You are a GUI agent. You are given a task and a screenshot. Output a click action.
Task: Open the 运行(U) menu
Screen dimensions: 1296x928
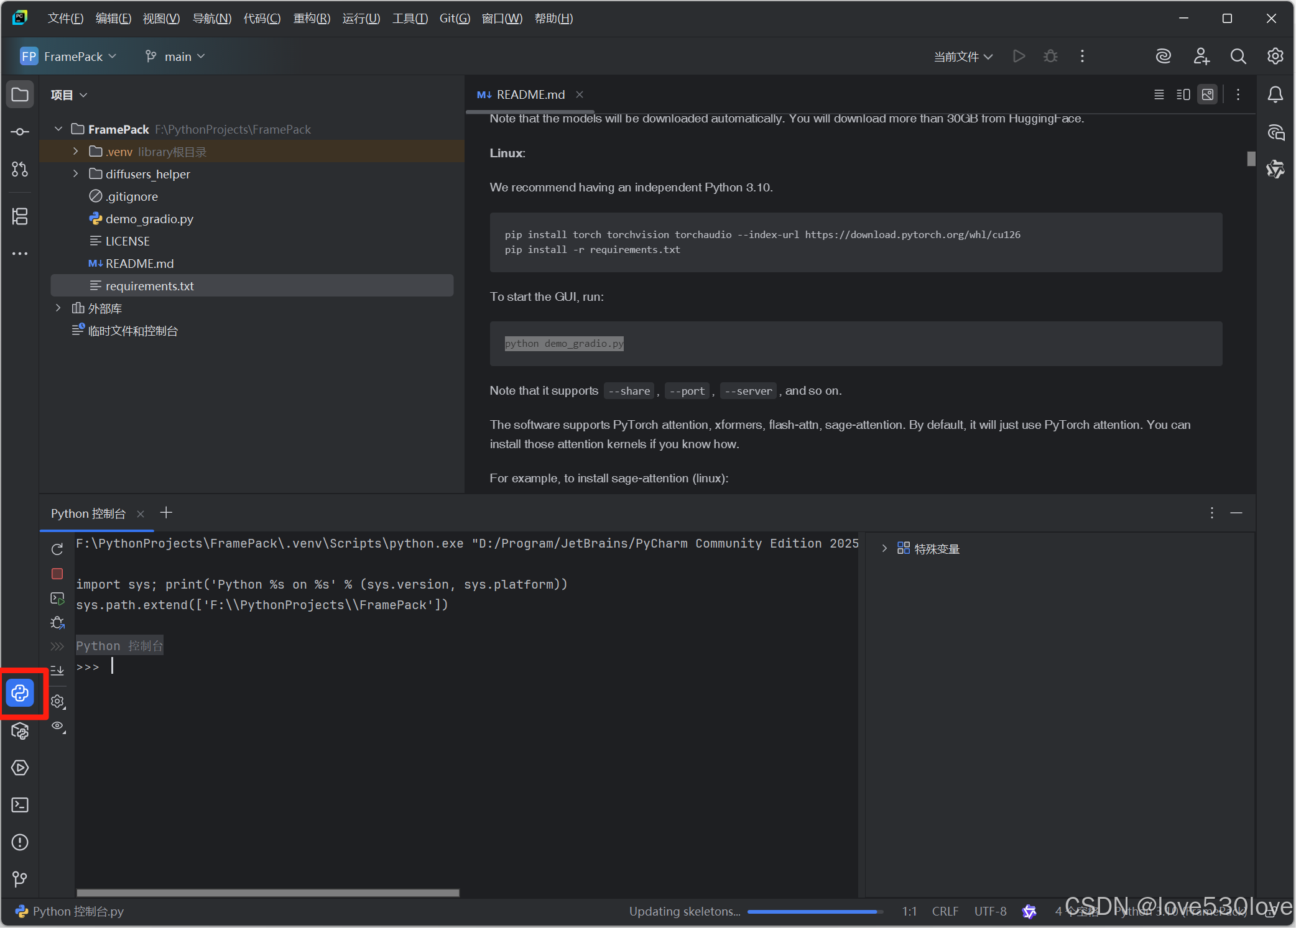pyautogui.click(x=361, y=19)
